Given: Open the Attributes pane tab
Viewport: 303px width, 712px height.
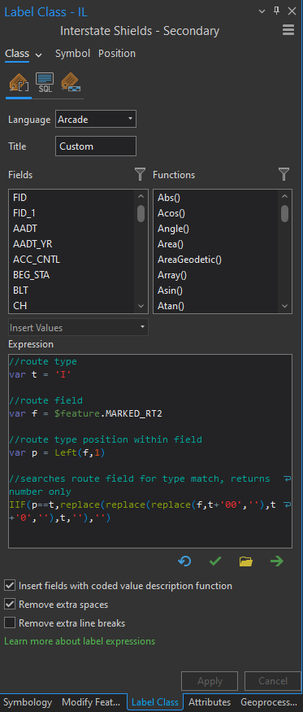Looking at the screenshot, I should point(210,702).
